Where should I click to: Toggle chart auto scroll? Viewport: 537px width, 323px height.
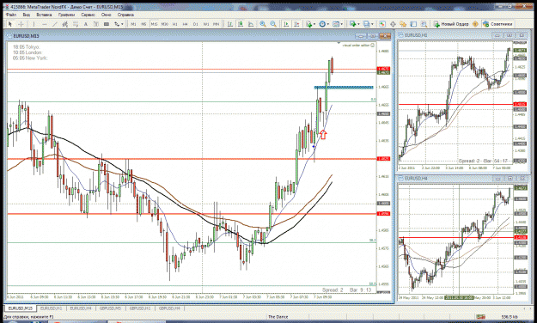[x=286, y=24]
